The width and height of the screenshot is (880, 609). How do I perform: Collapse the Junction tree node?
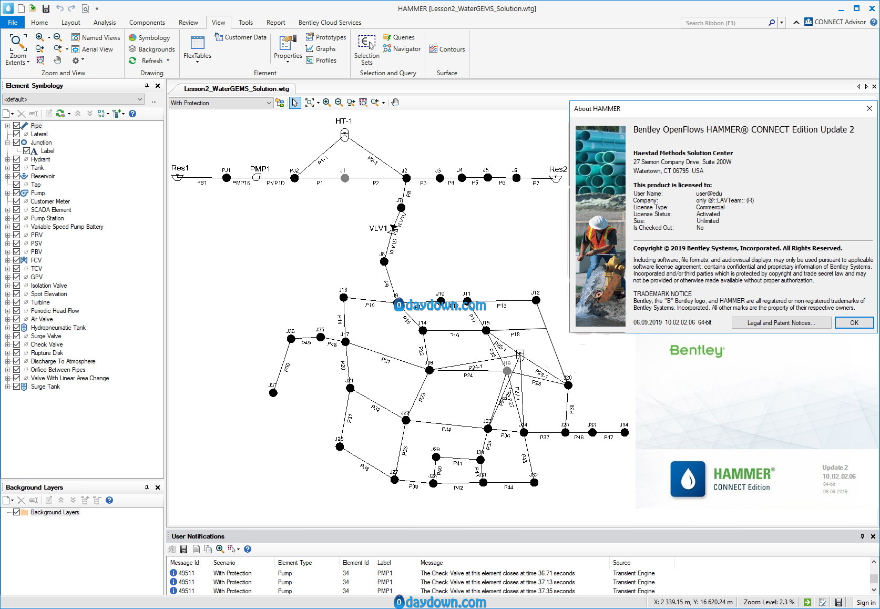8,143
